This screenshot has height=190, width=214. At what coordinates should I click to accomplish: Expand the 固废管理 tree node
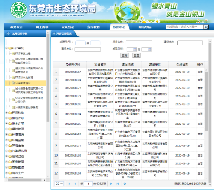coord(6,162)
